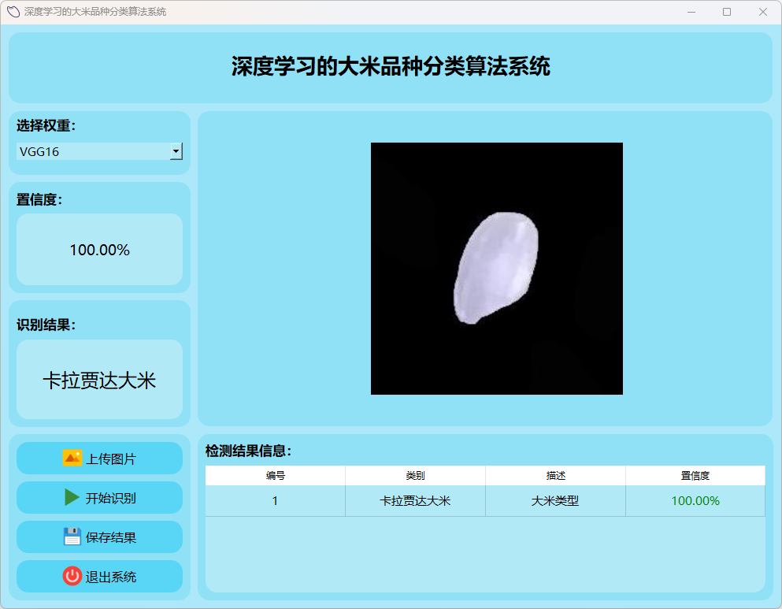The image size is (782, 609).
Task: Select the 类别 column header
Action: coord(415,476)
